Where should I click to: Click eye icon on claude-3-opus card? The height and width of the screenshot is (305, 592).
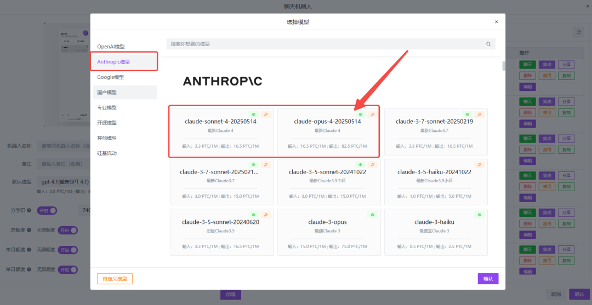click(x=373, y=215)
